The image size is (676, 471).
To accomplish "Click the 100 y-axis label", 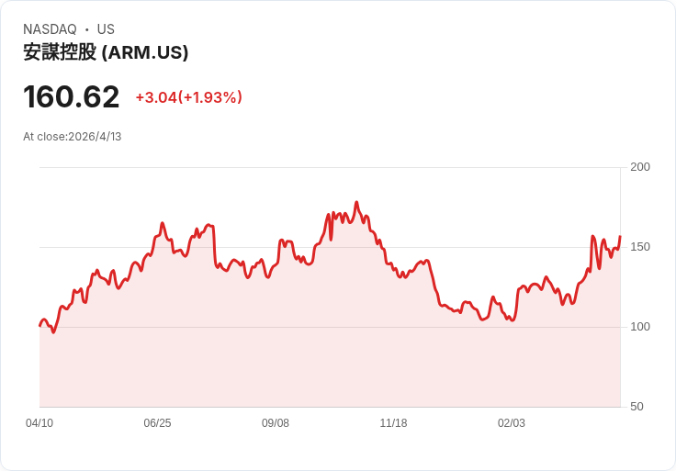I will 640,327.
